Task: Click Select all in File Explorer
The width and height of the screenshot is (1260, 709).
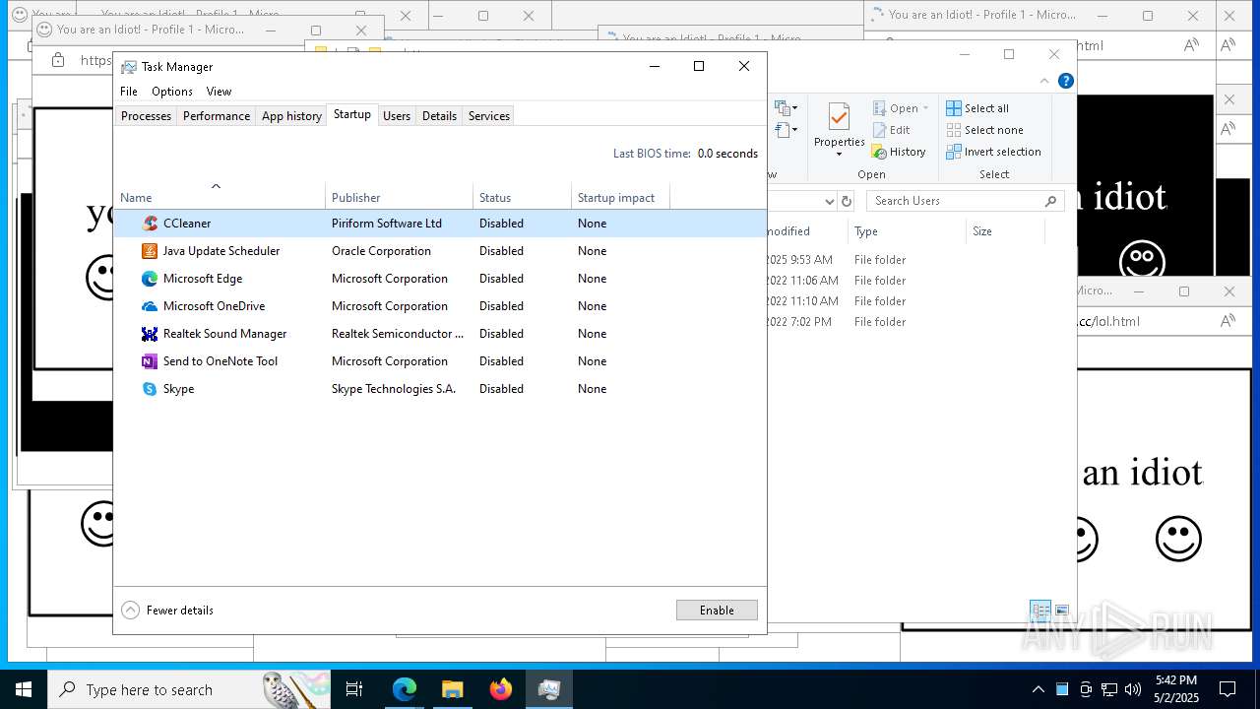Action: click(x=977, y=108)
